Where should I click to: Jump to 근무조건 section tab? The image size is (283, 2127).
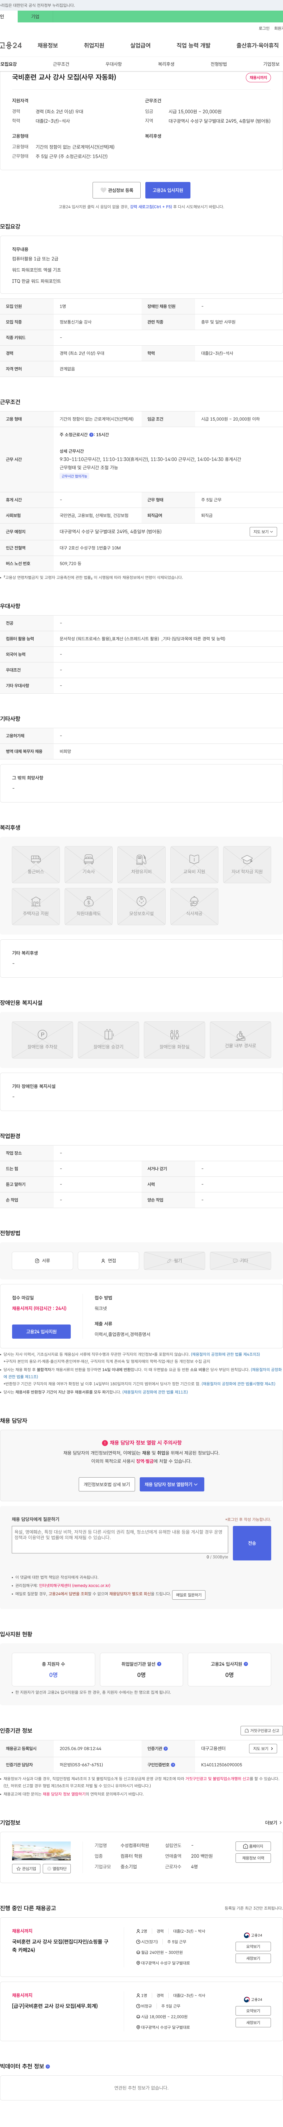(x=61, y=64)
